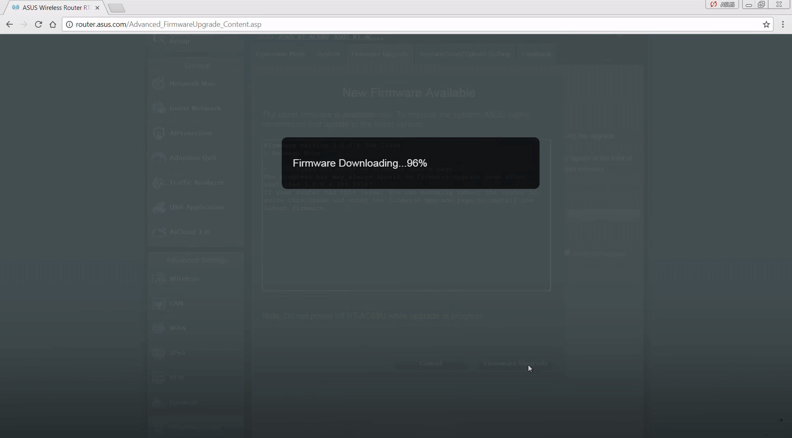
Task: Click the do not power off note
Action: tap(373, 316)
